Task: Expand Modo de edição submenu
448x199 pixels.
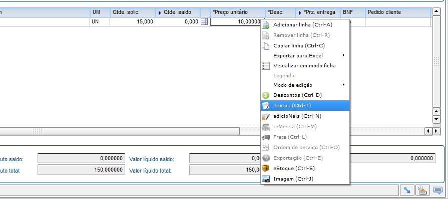Action: click(x=305, y=85)
